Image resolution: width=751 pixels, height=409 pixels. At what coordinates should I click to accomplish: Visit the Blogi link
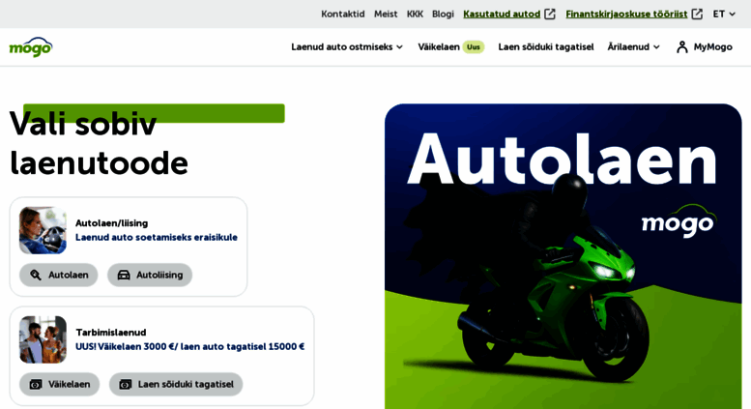click(443, 14)
